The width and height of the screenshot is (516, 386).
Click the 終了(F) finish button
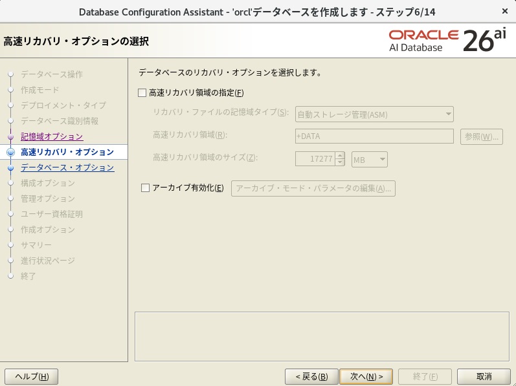[x=425, y=376]
